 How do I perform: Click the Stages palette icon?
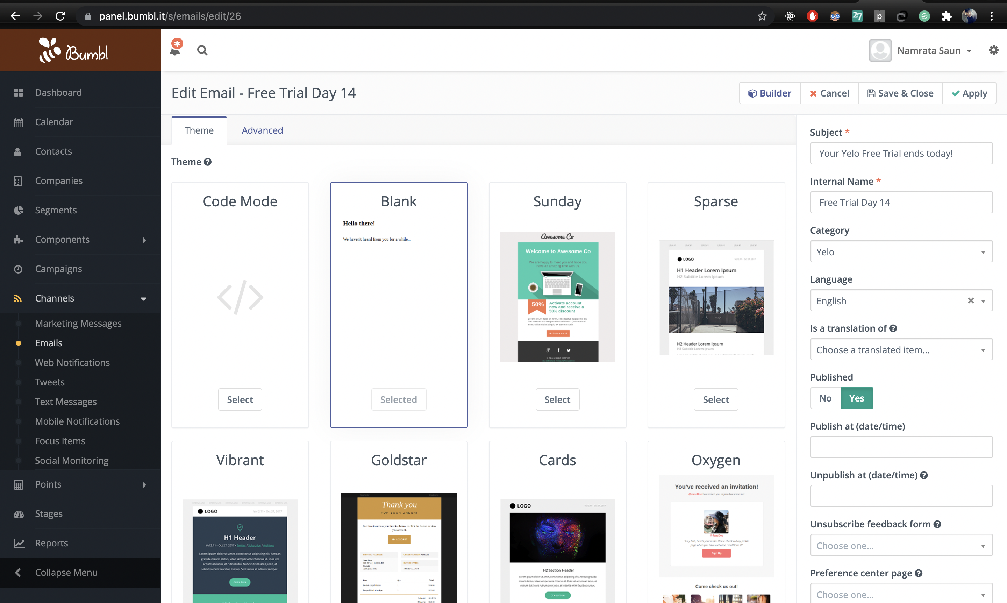19,514
